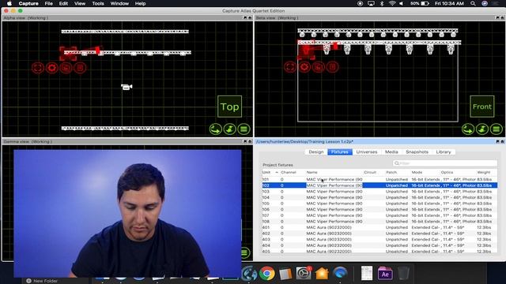Click weight '12.3lbs' in unit 403 row
506x284 pixels.
click(485, 240)
